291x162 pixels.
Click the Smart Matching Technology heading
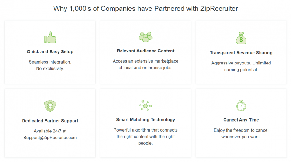click(x=145, y=120)
